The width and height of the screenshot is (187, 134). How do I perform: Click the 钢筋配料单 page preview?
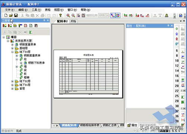tap(88, 74)
